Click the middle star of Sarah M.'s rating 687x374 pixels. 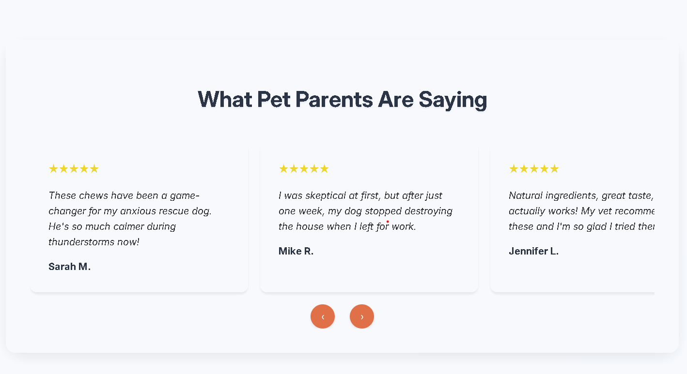(x=74, y=169)
